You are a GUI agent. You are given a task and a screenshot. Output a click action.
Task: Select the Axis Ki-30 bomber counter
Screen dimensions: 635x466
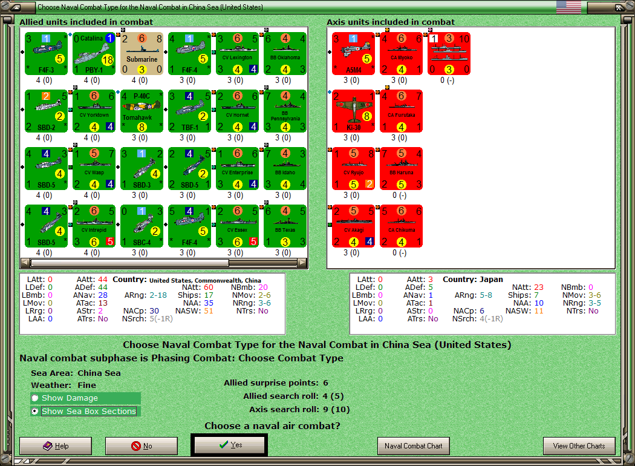click(354, 111)
